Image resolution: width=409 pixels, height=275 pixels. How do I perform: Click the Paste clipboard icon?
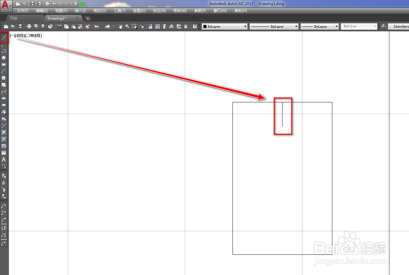[x=73, y=26]
